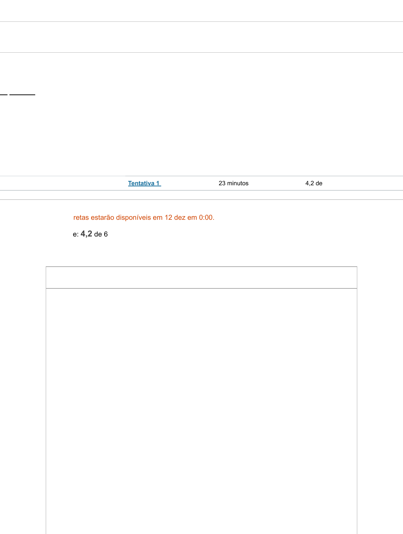Click the 23 minutos duration cell
Image resolution: width=403 pixels, height=534 pixels.
click(x=233, y=183)
